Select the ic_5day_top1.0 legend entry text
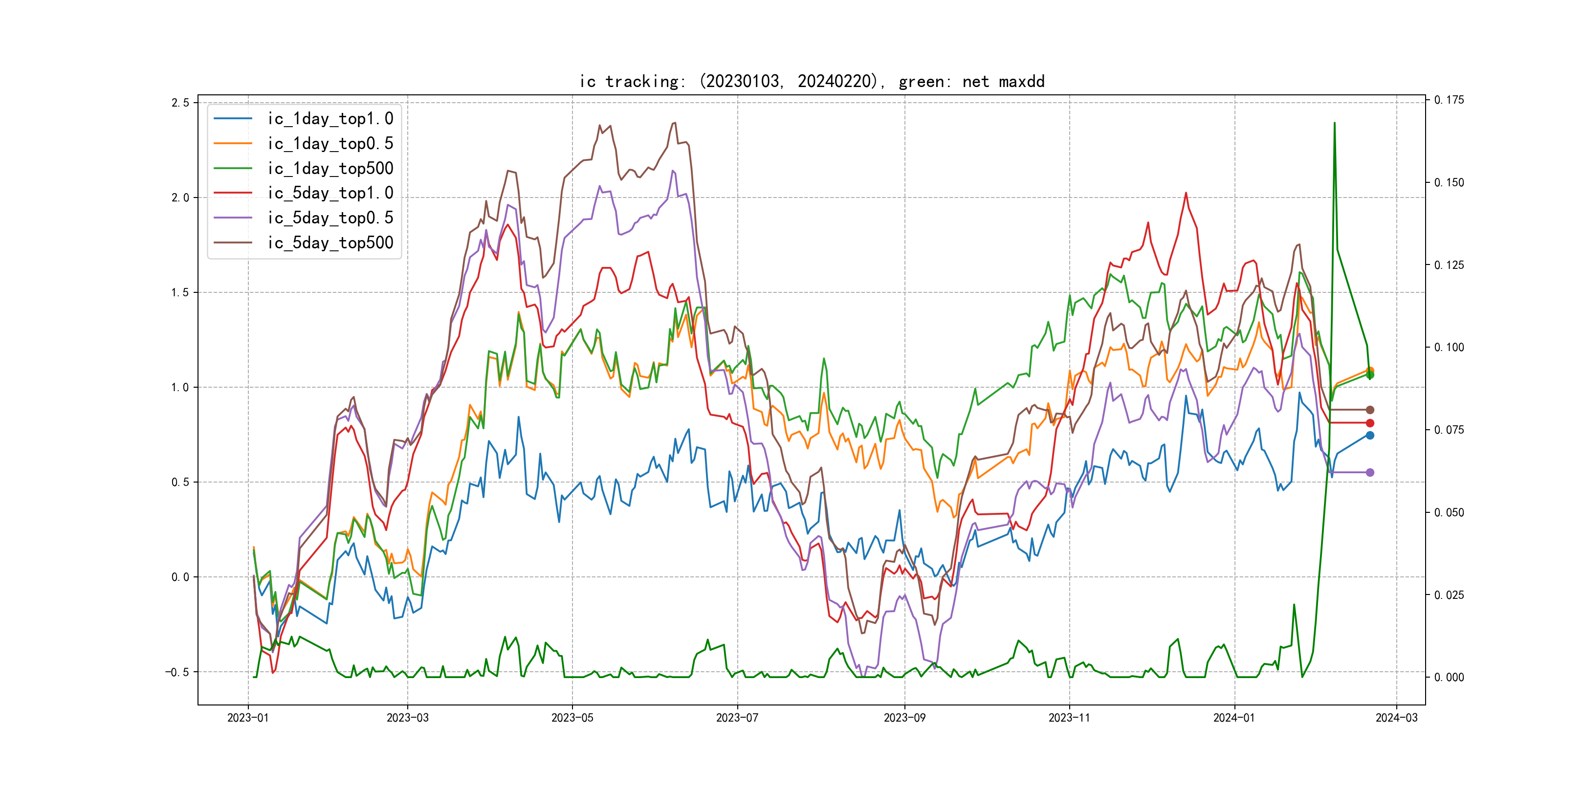Viewport: 1584px width, 792px height. (330, 193)
